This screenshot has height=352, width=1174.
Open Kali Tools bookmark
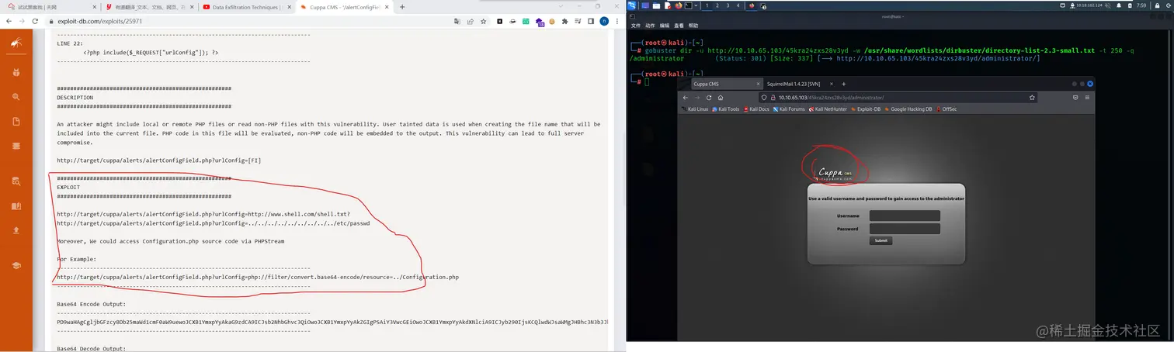coord(726,109)
